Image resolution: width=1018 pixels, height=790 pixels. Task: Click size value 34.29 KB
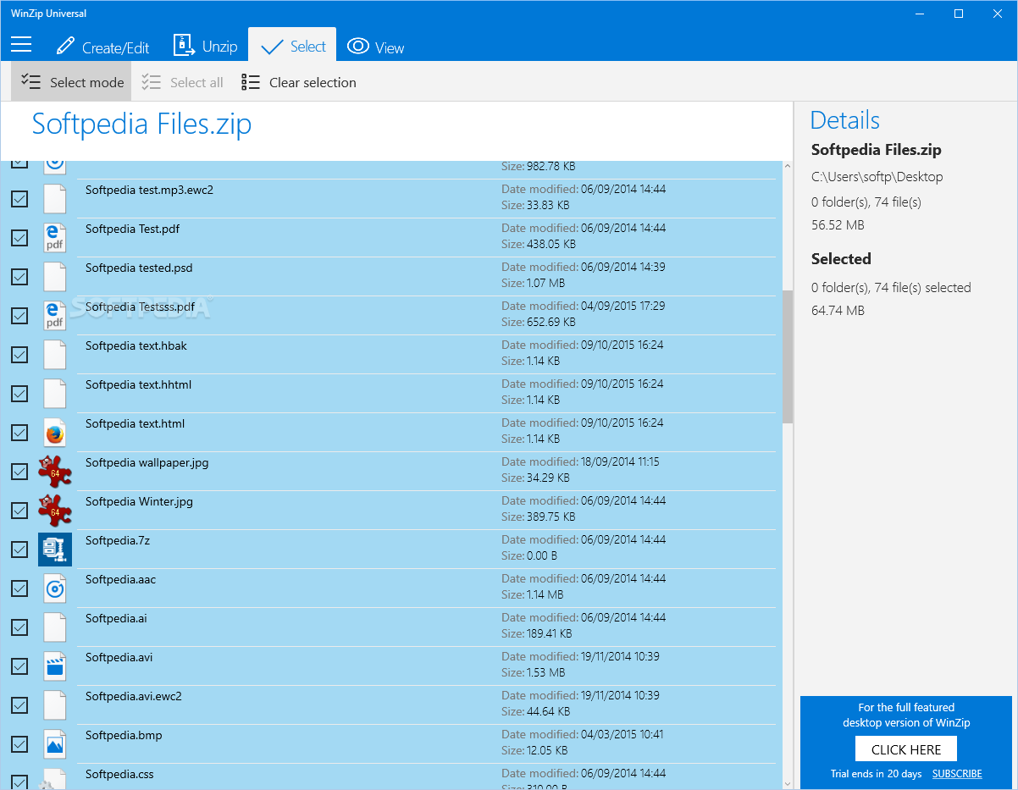(548, 478)
